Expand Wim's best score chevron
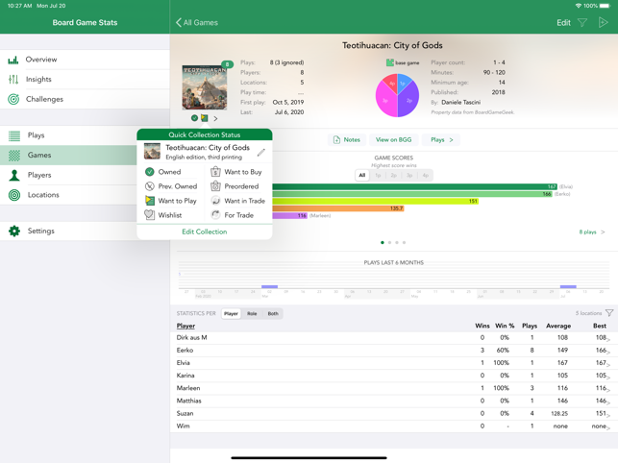The width and height of the screenshot is (618, 463). pos(608,427)
